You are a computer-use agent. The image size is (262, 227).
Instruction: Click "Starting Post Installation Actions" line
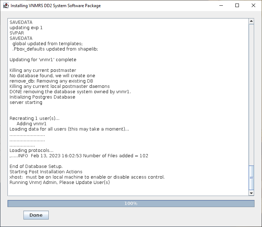(46, 172)
